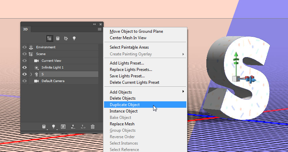Click the Delete trash icon in 3D panel
Viewport: 288px width, 152px height.
pos(93,127)
